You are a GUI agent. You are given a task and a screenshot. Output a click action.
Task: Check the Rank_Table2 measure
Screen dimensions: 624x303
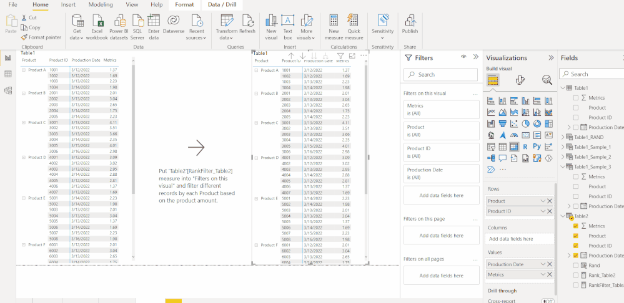575,275
